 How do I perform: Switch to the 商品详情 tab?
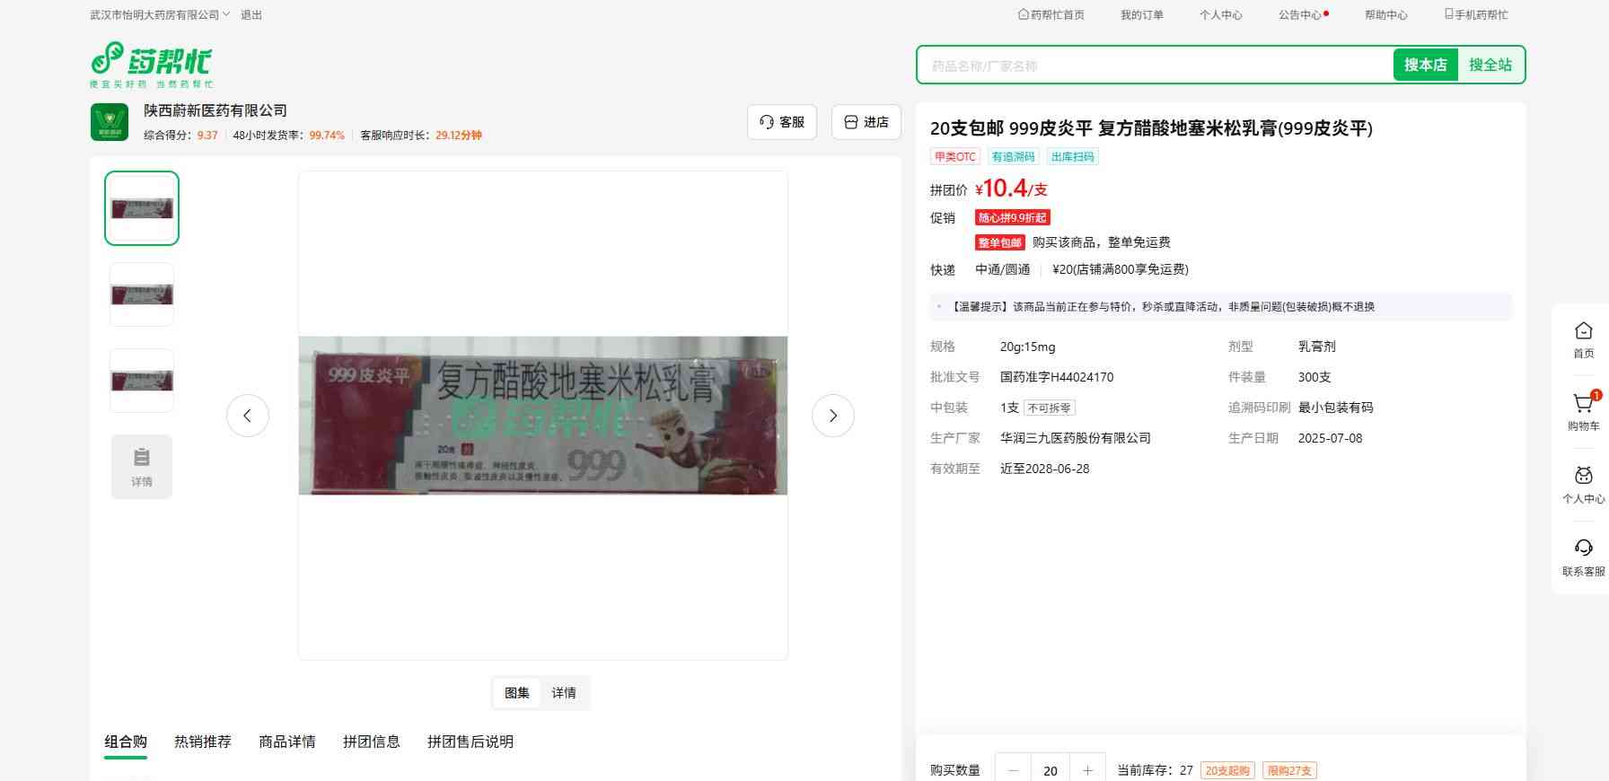(287, 742)
